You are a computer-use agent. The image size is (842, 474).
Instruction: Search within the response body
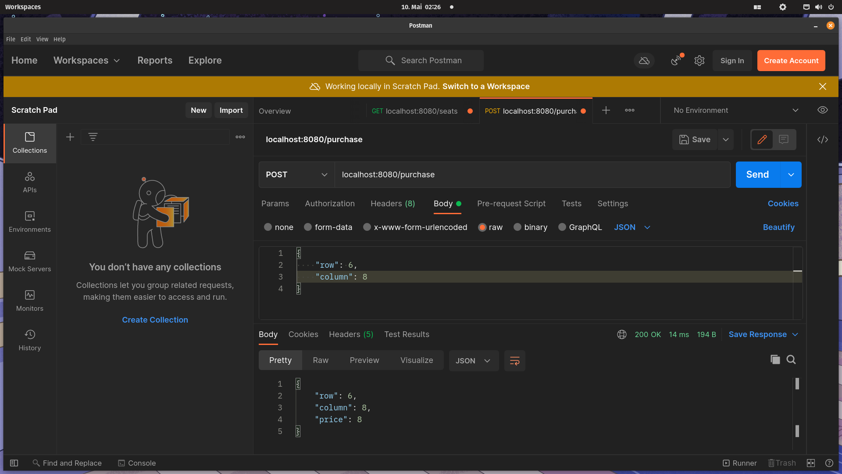791,360
